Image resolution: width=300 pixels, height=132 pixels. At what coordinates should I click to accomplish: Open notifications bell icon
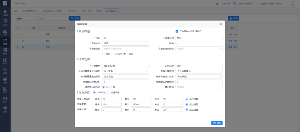click(x=217, y=4)
